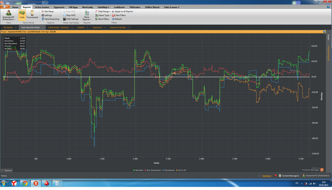Viewport: 332px width, 190px height.
Task: Expand the Date Range dropdown
Action: click(103, 11)
